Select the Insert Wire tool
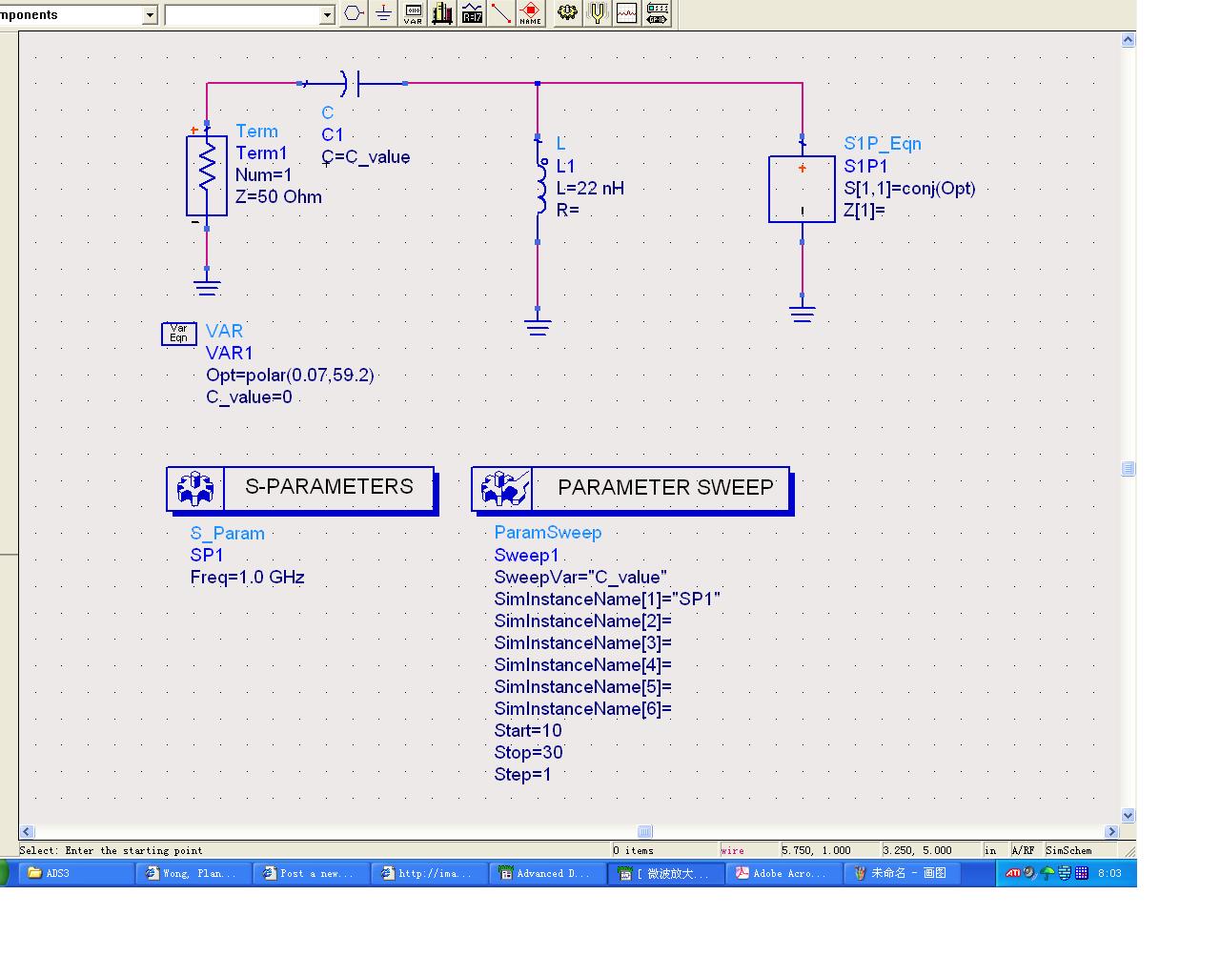This screenshot has height=976, width=1220. [501, 13]
